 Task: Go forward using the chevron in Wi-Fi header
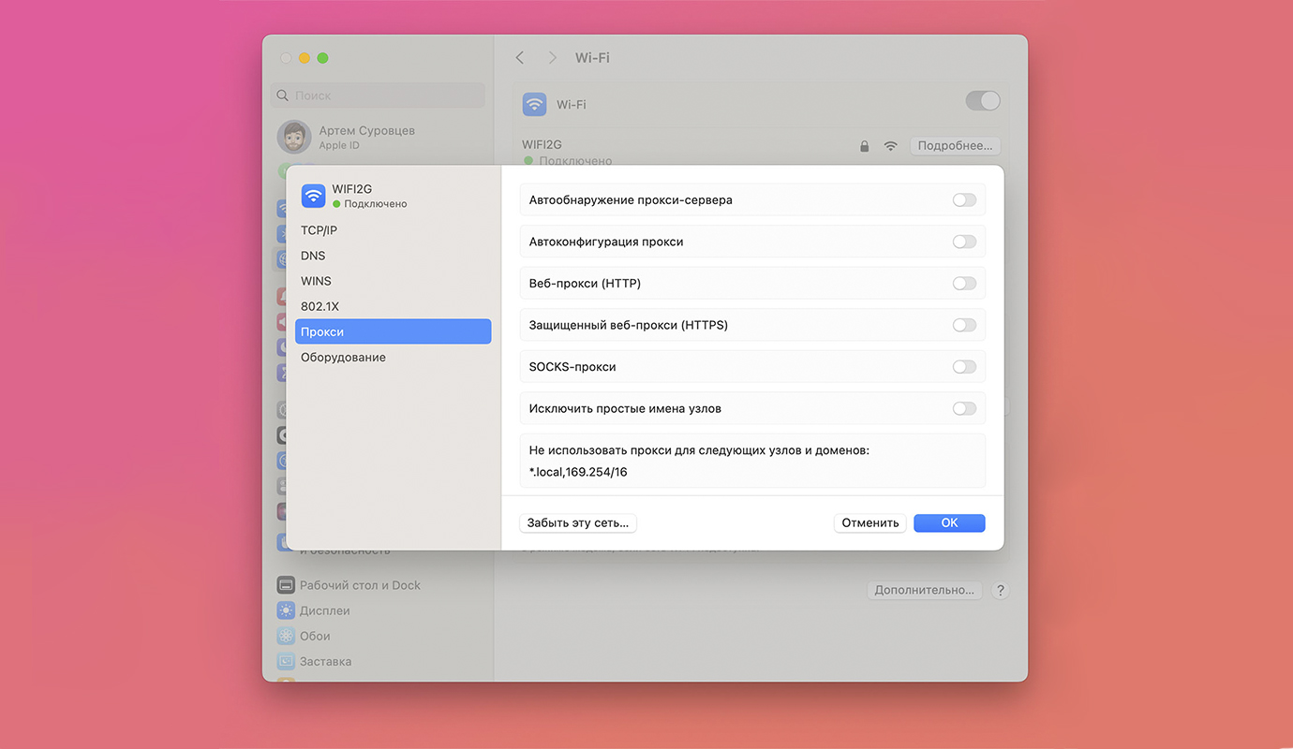552,58
